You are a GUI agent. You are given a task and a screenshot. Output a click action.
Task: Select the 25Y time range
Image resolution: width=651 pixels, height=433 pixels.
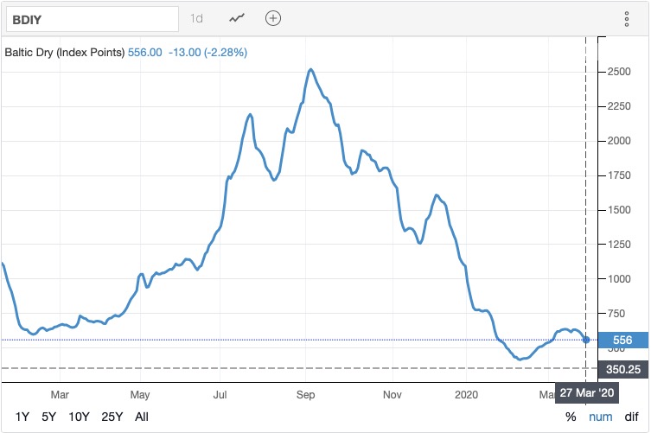click(112, 417)
